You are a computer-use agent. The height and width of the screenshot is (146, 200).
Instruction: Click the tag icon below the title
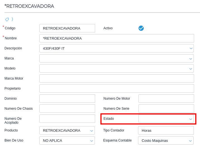coord(7,19)
